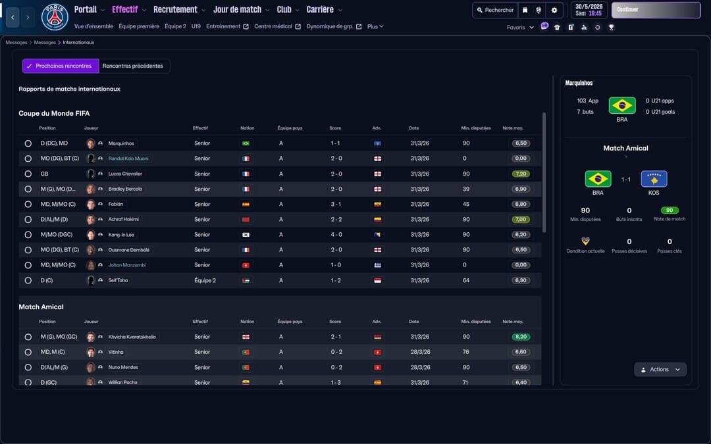Open the messages speech bubble shortcut
This screenshot has width=711, height=444.
[544, 27]
